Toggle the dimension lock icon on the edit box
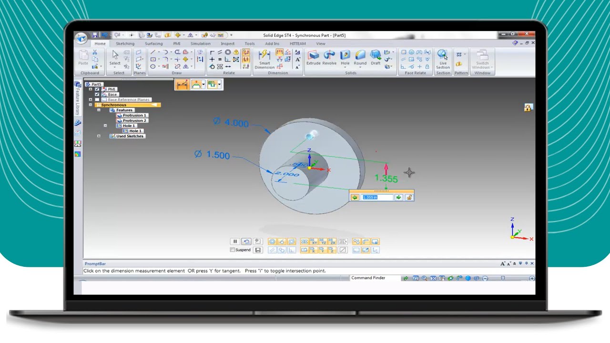The width and height of the screenshot is (610, 343). (x=409, y=197)
